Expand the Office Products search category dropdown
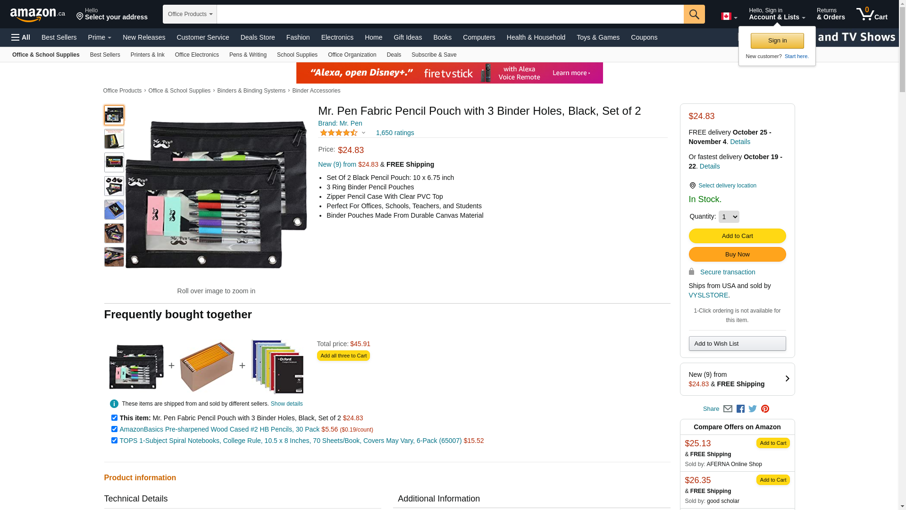Screen dimensions: 906x510 coord(190,14)
